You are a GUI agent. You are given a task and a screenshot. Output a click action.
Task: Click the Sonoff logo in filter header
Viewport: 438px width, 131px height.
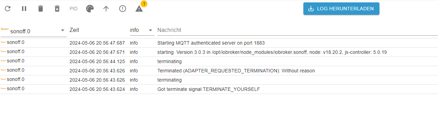pyautogui.click(x=4, y=28)
